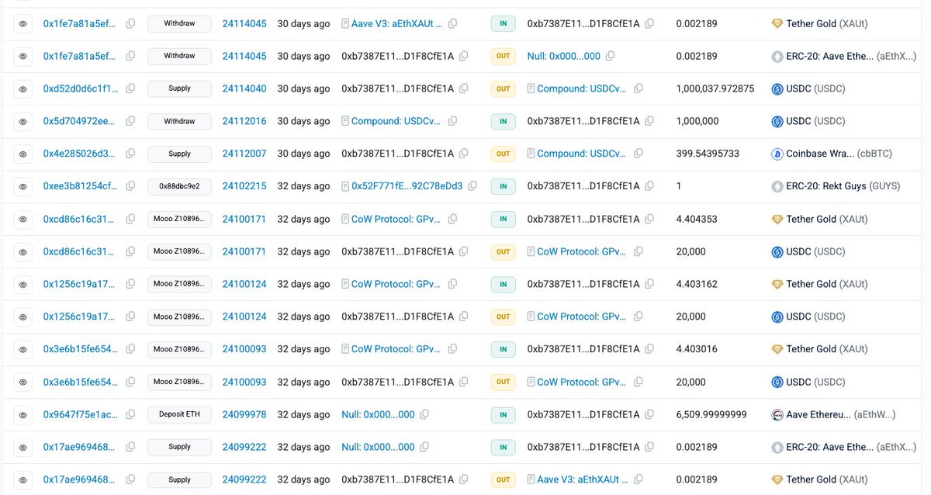Screen dimensions: 931x495
Task: Open Aave V3: aEthXAUt sender on Withdraw row
Action: click(396, 24)
